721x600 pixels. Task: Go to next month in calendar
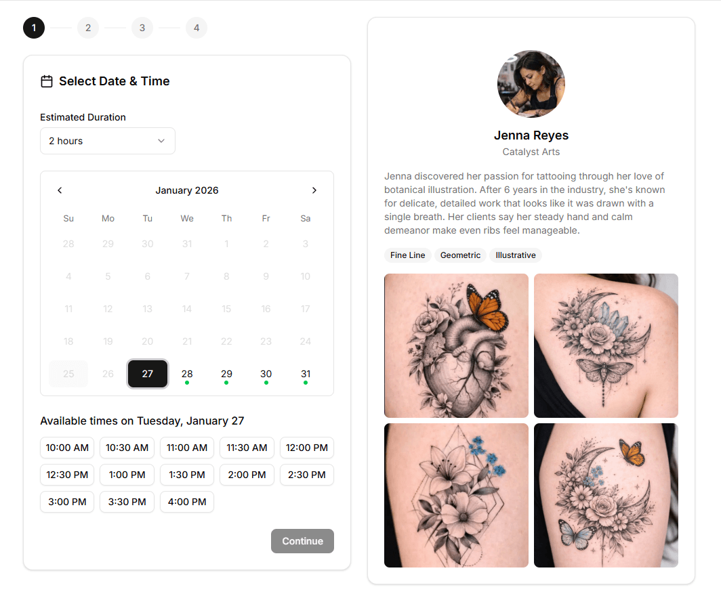[314, 190]
